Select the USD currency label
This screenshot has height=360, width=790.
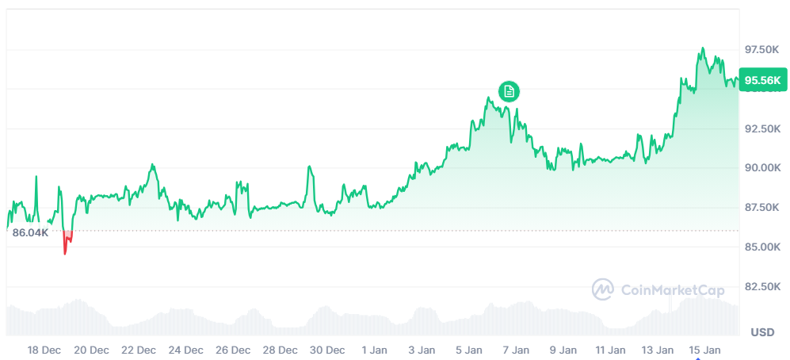coord(762,332)
